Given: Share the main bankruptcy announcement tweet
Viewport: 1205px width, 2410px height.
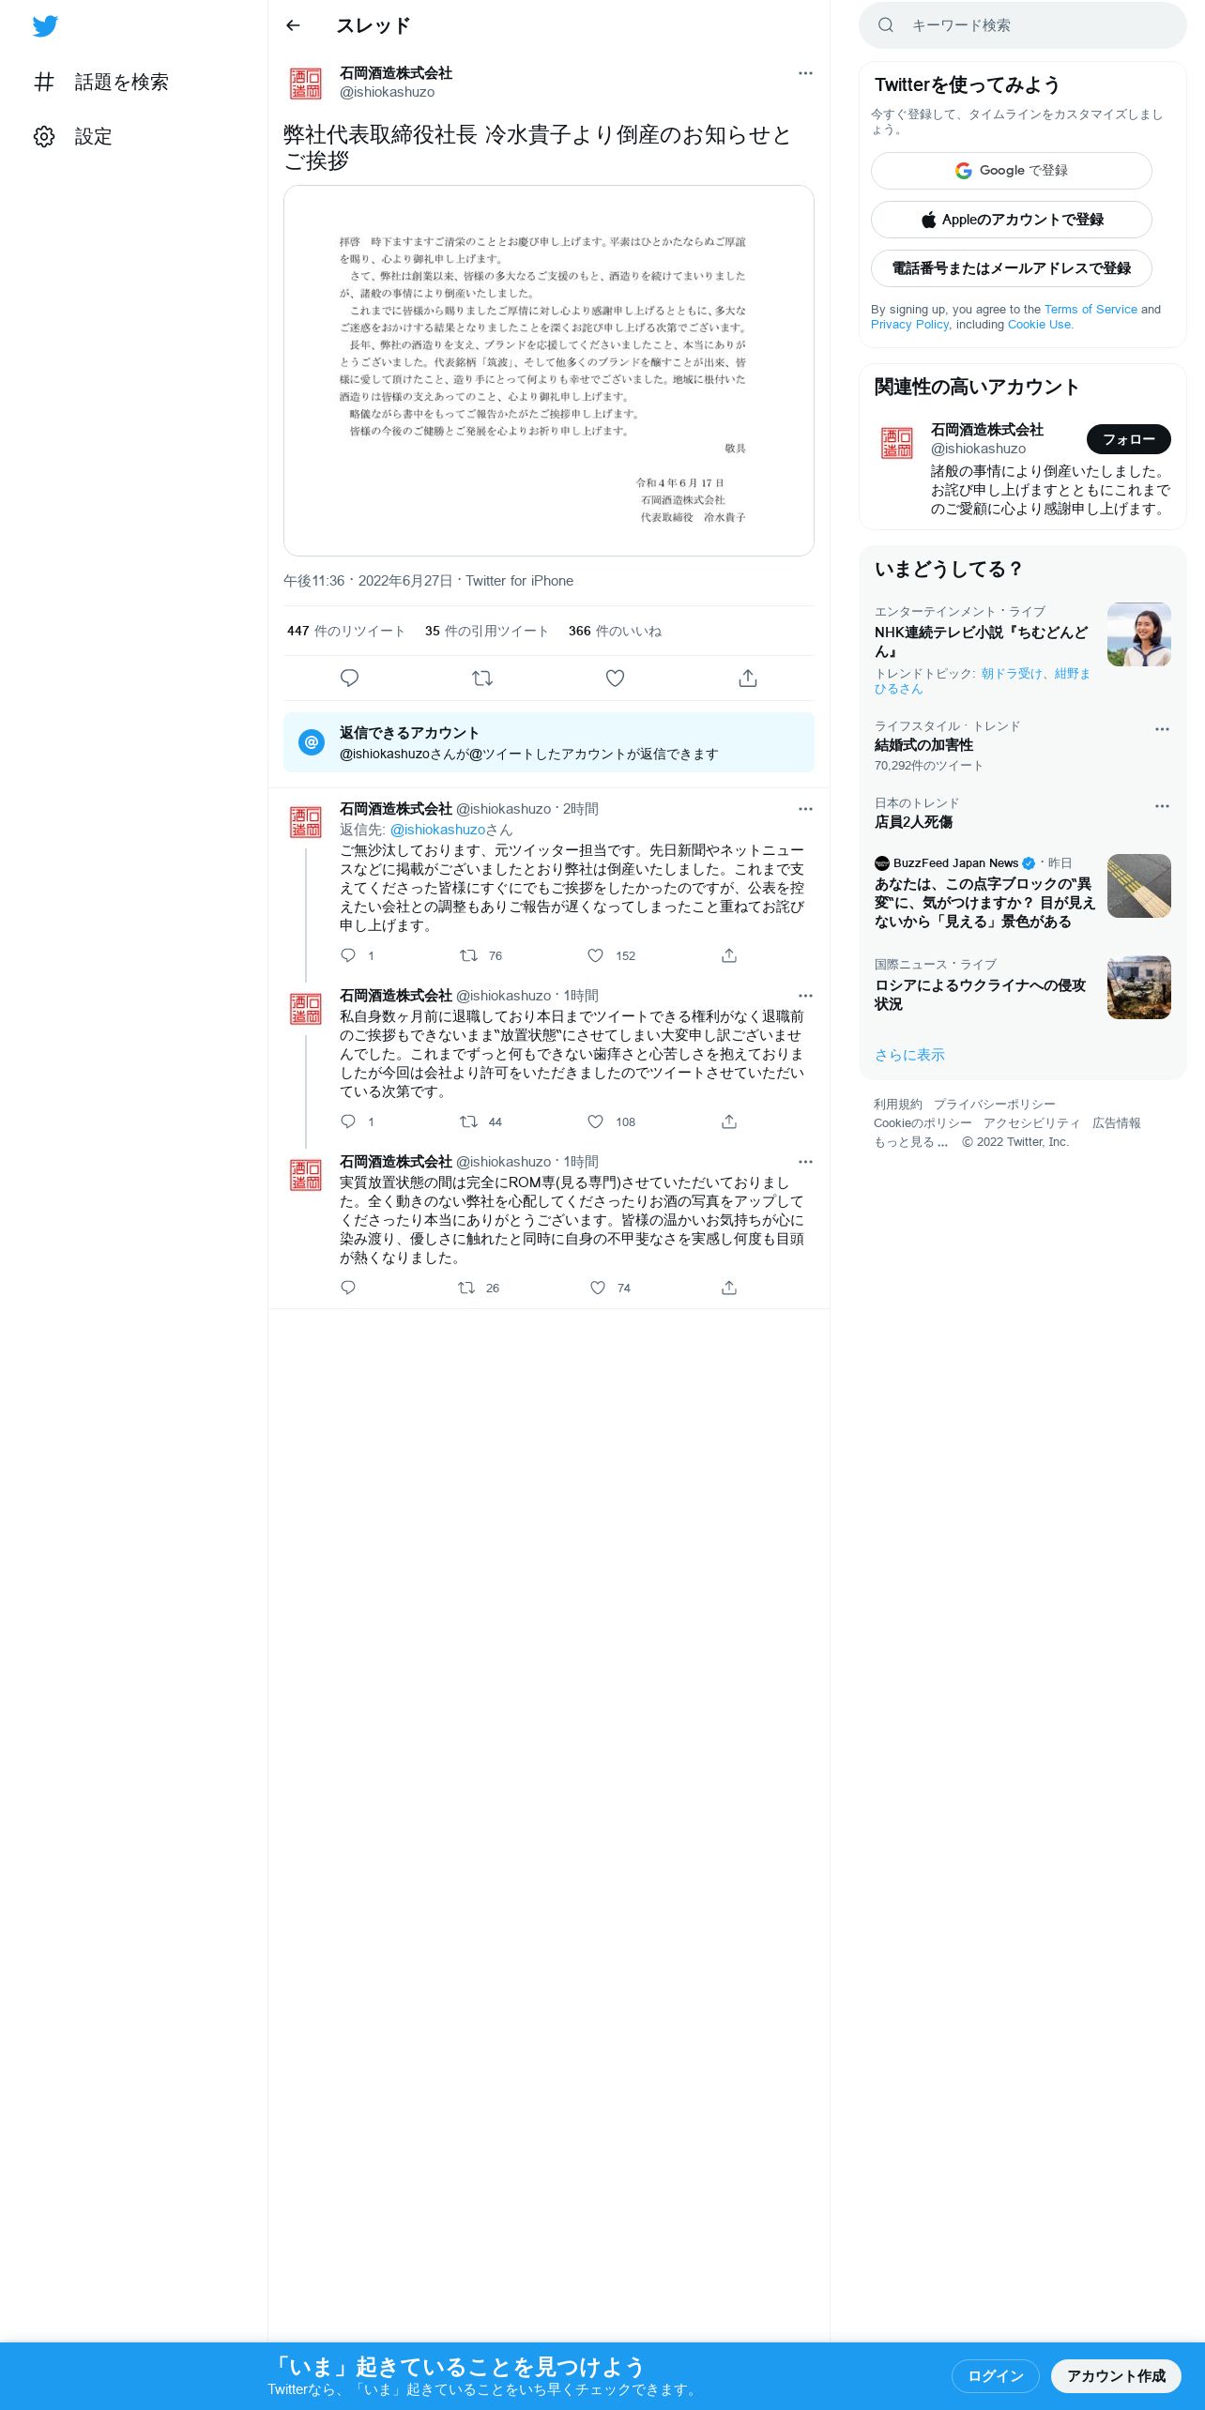Looking at the screenshot, I should coord(748,678).
